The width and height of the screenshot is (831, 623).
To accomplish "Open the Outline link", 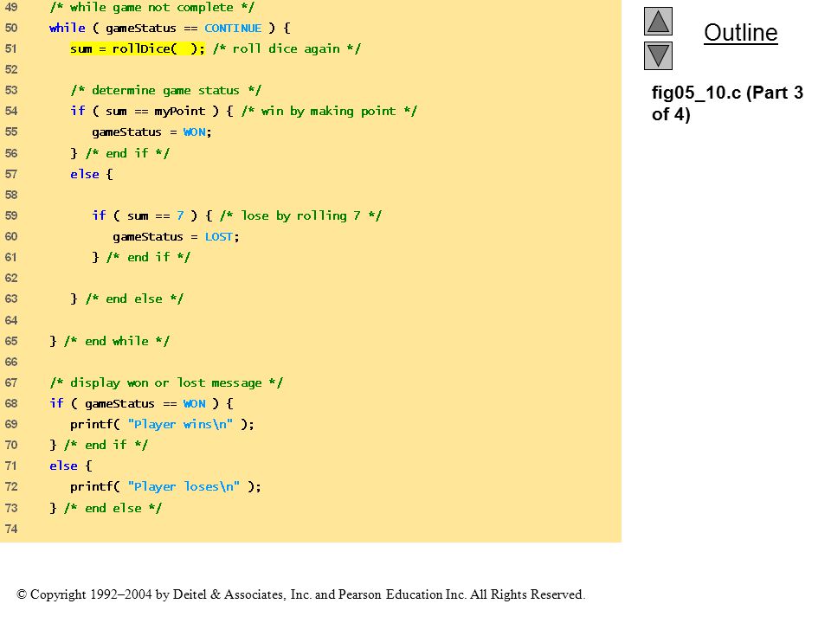I will 740,33.
